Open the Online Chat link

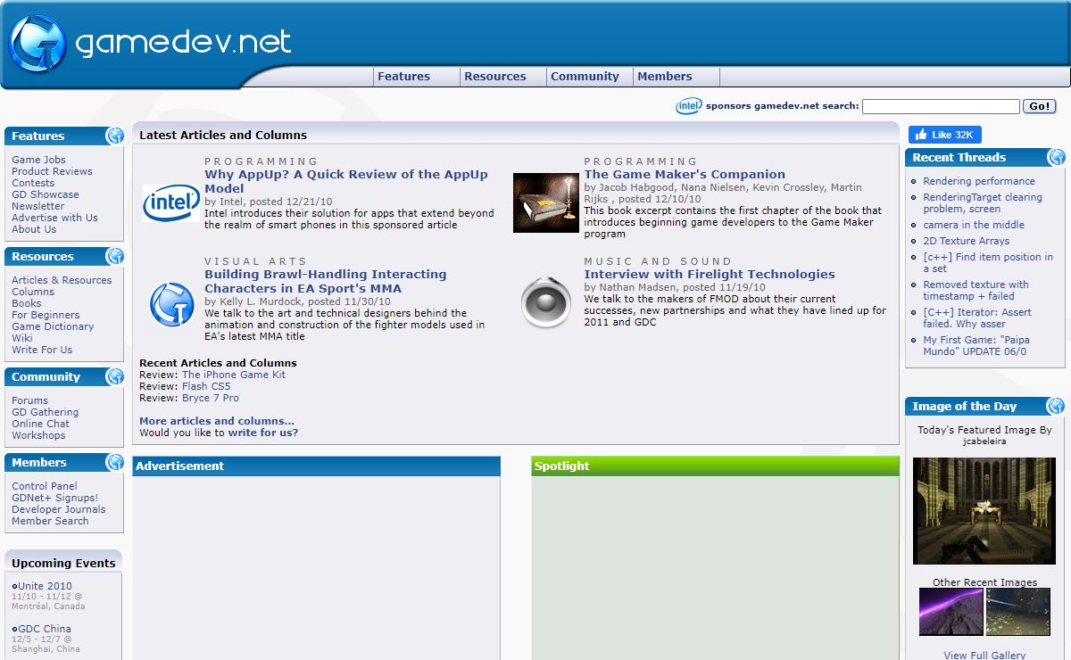40,424
